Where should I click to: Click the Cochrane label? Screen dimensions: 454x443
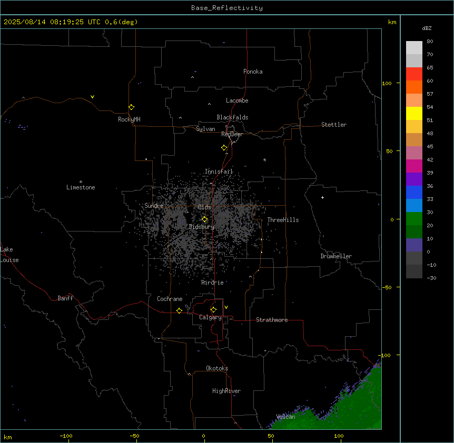click(170, 299)
